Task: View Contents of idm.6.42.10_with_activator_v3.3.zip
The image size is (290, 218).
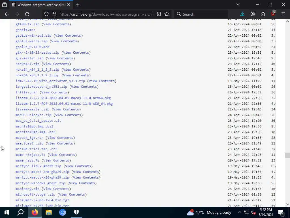Action: (x=102, y=81)
